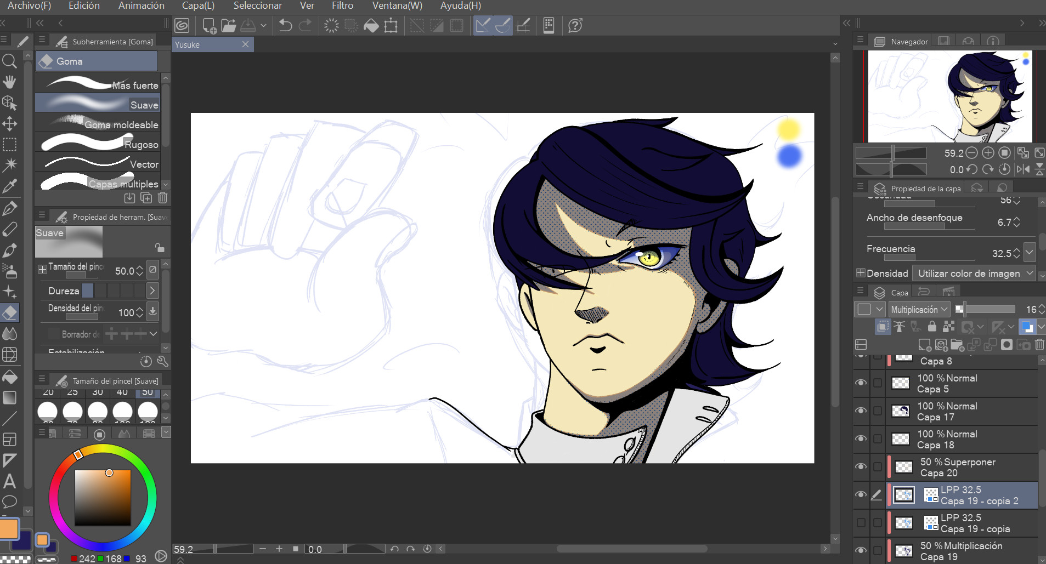Viewport: 1046px width, 564px height.
Task: Delete layer with the layer panel trash icon
Action: [x=1039, y=345]
